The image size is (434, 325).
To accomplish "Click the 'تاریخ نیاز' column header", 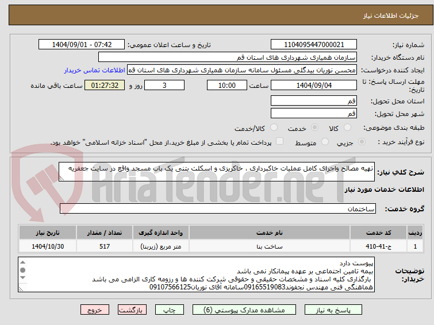I will 48,233.
